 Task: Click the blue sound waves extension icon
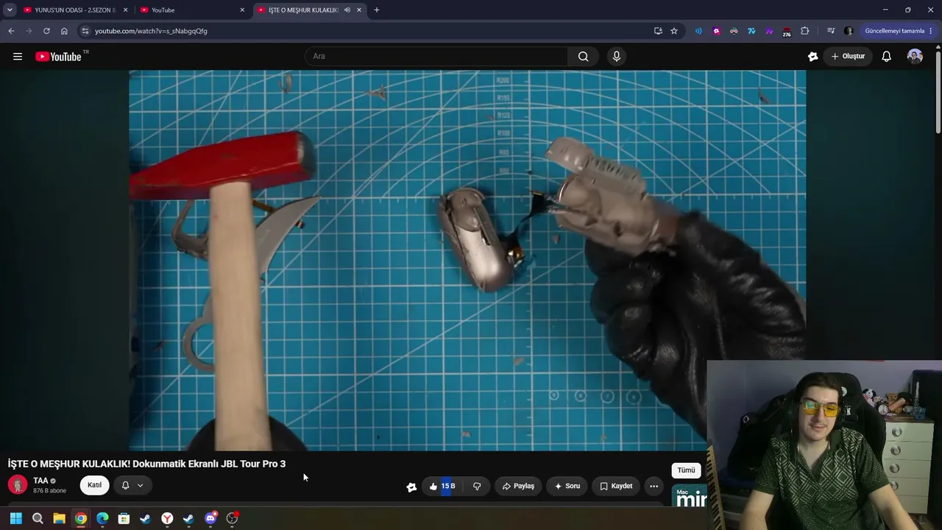pyautogui.click(x=698, y=31)
